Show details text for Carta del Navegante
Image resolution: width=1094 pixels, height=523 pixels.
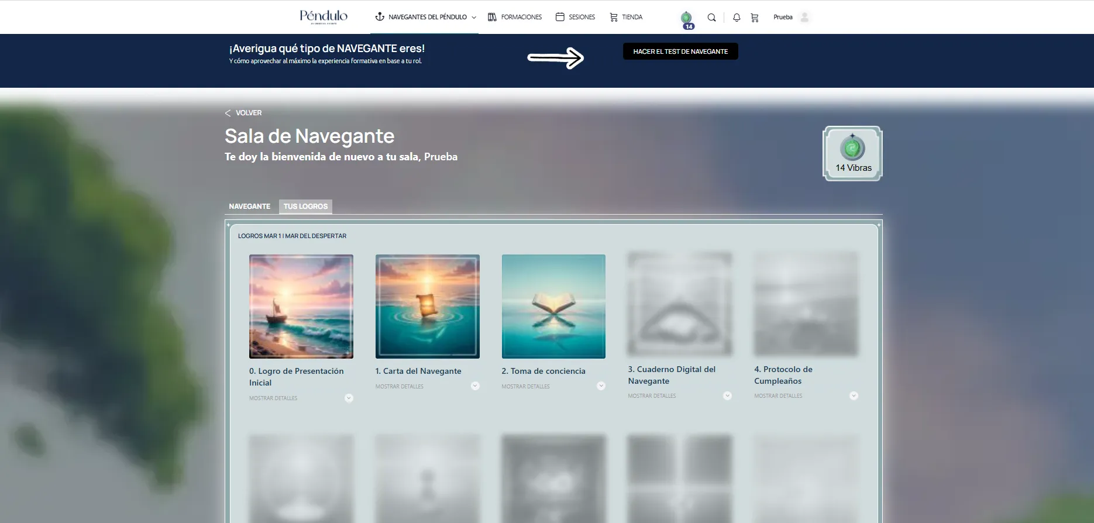tap(400, 387)
